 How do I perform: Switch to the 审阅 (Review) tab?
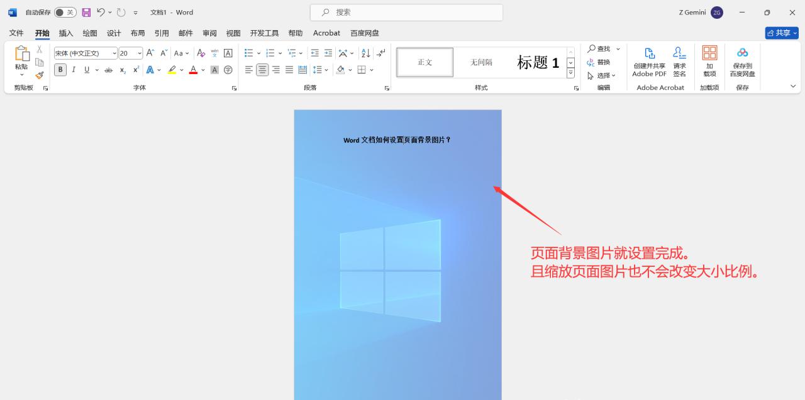209,33
